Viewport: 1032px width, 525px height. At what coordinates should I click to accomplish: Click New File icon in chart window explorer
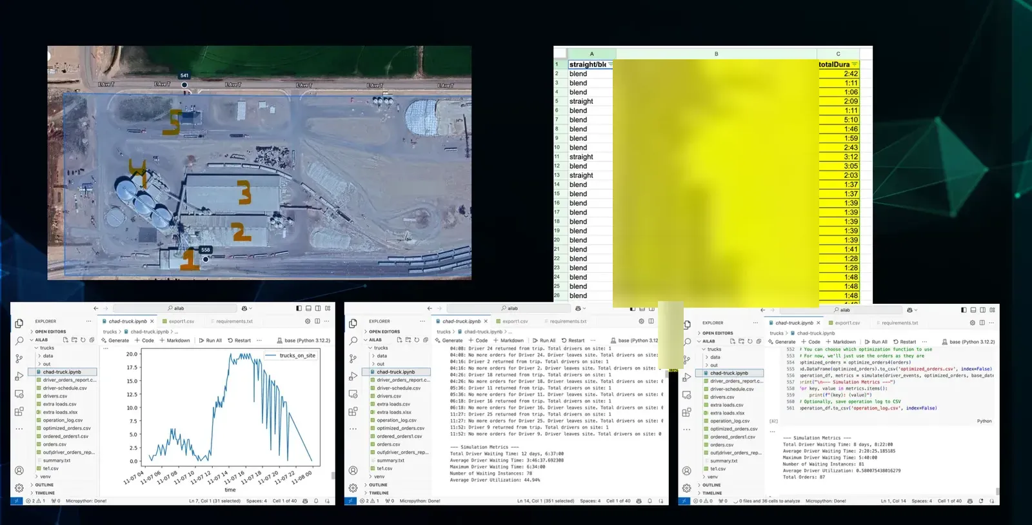[66, 339]
